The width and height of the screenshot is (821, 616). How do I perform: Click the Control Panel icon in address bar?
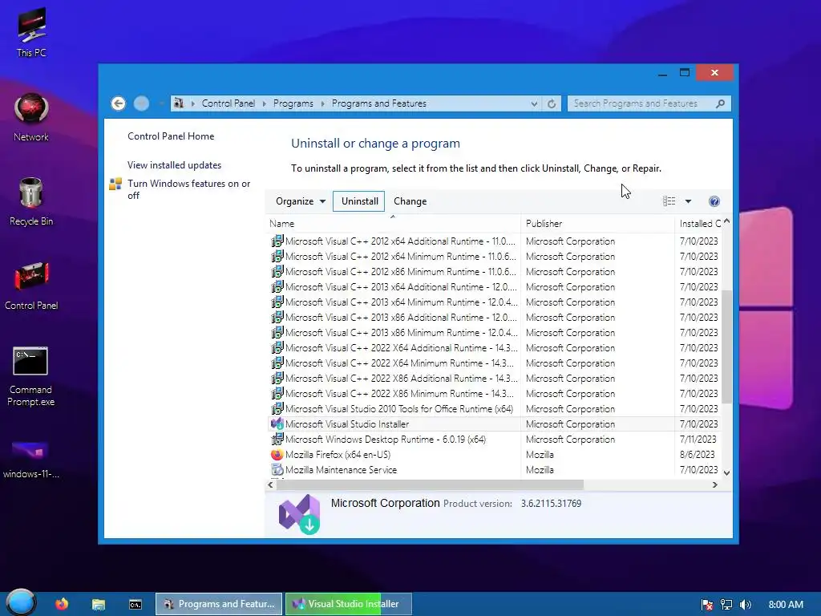coord(179,103)
